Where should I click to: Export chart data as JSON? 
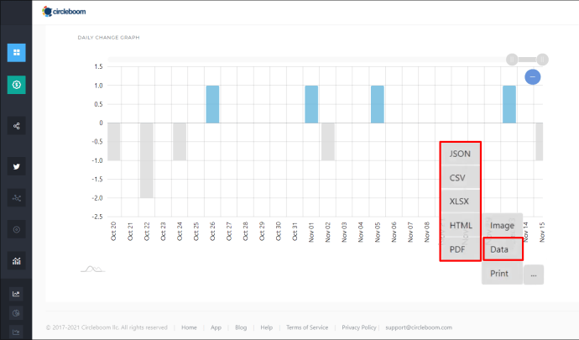click(x=460, y=154)
